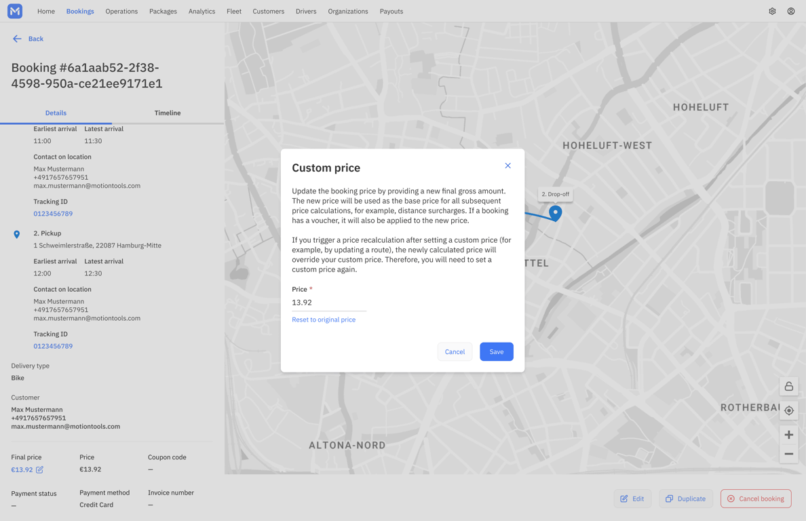Zoom out on map with minus button
This screenshot has height=521, width=806.
pos(788,455)
